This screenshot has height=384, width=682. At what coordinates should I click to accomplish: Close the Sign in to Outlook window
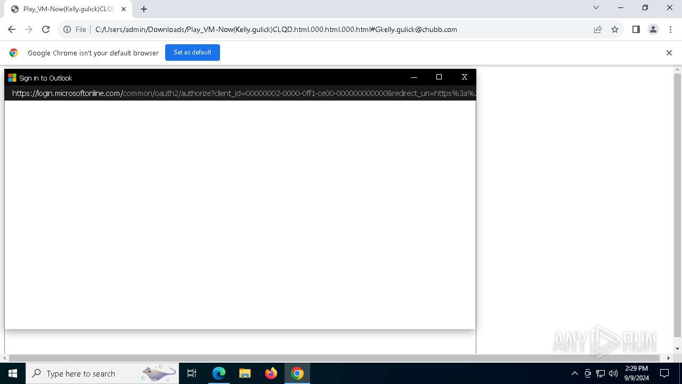pos(465,77)
